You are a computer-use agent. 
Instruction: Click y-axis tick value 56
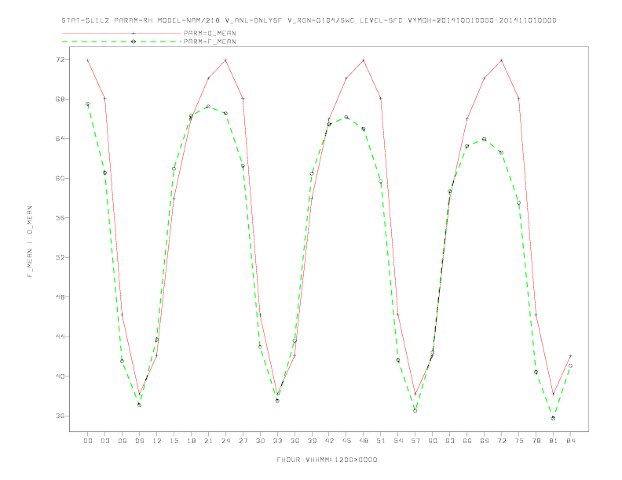[x=60, y=218]
